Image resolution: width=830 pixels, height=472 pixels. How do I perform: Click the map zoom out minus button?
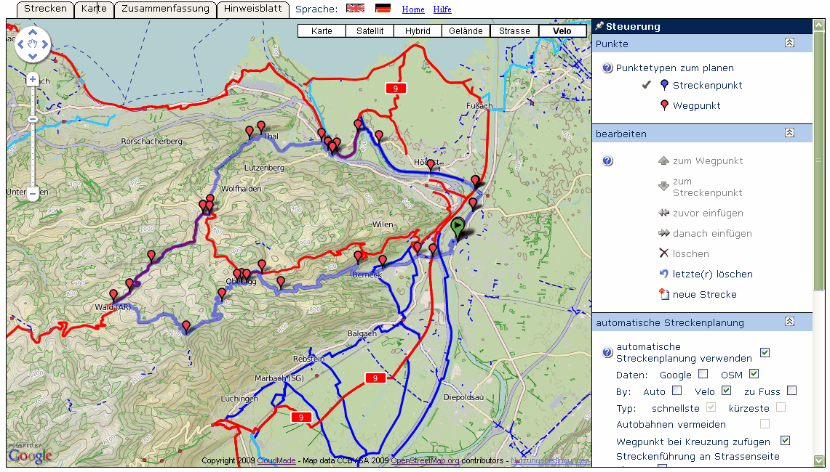(33, 194)
